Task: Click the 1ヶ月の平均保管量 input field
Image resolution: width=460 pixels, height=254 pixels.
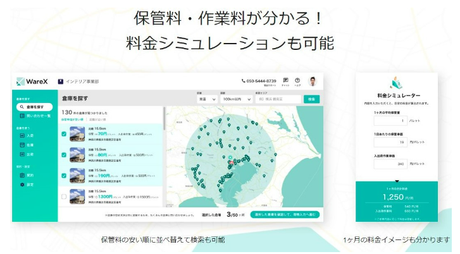Action: [x=390, y=121]
